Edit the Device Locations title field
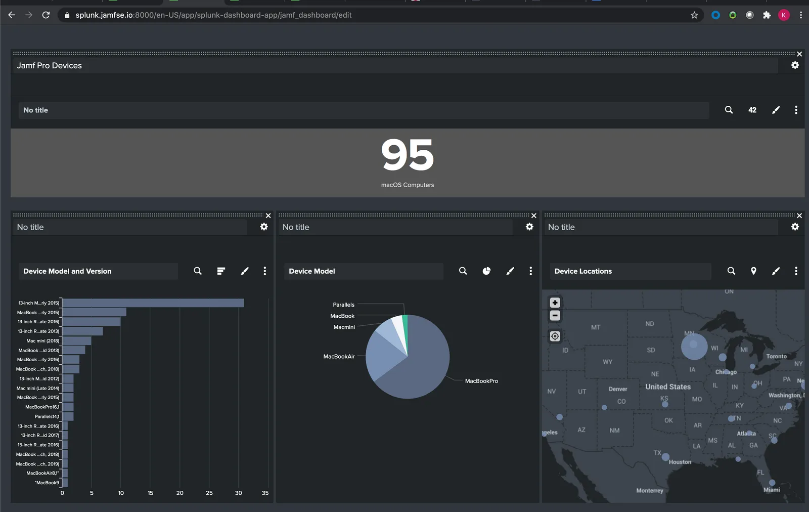Image resolution: width=809 pixels, height=512 pixels. 630,271
